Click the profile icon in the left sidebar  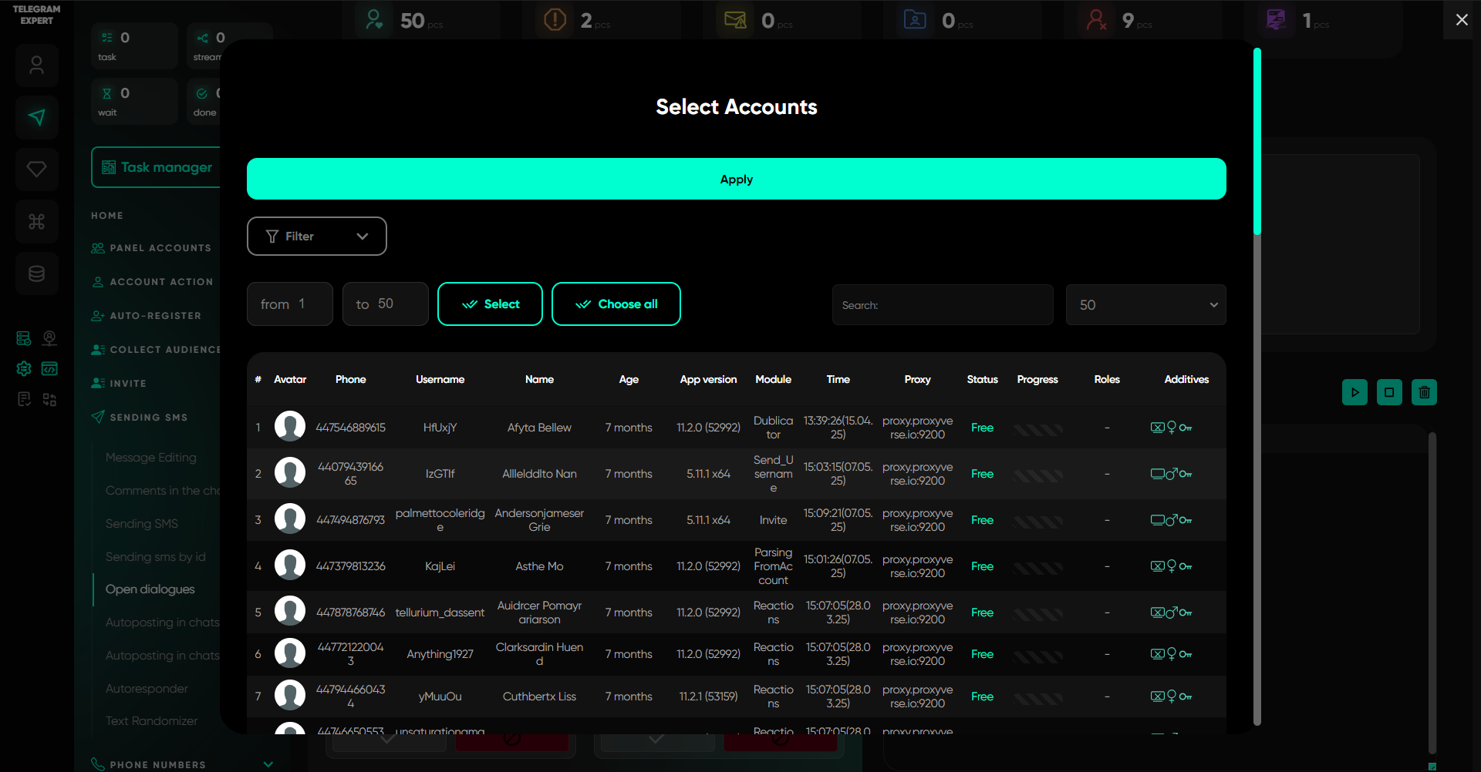(x=36, y=65)
